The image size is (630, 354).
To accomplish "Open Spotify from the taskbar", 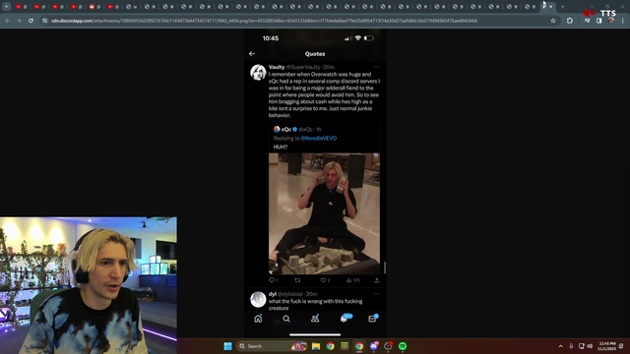I will pos(403,346).
